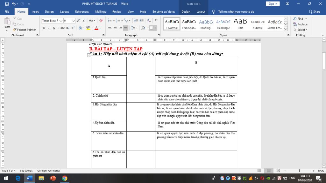Align text to the right
Image resolution: width=326 pixels, height=183 pixels.
120,28
